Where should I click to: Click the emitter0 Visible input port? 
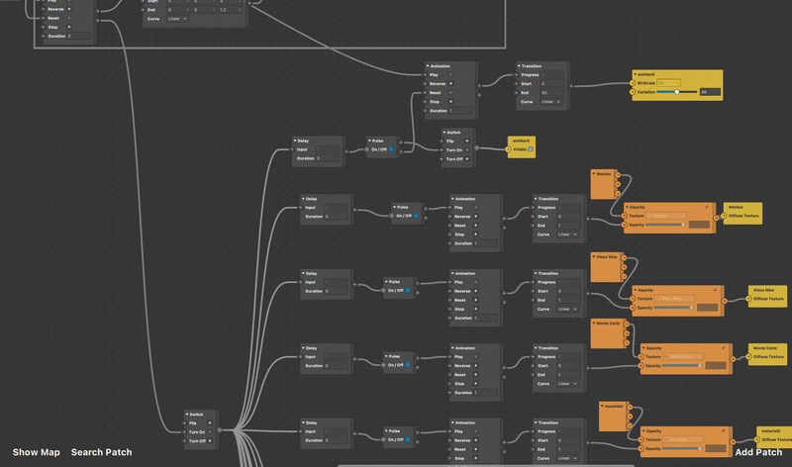pos(508,149)
